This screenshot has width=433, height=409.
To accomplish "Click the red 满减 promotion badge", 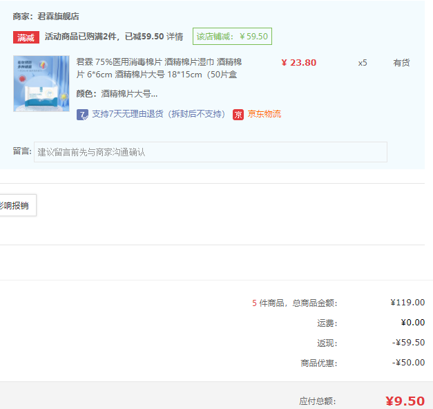I will coord(26,37).
